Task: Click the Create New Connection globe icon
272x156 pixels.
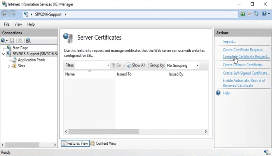Action: click(3, 40)
